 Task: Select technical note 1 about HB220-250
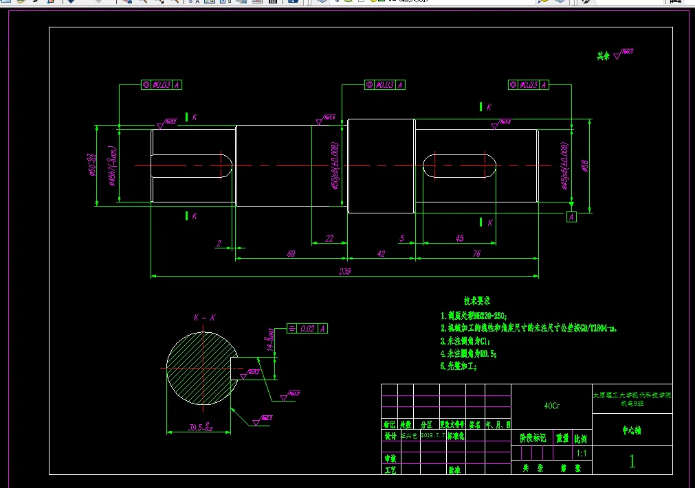point(474,316)
